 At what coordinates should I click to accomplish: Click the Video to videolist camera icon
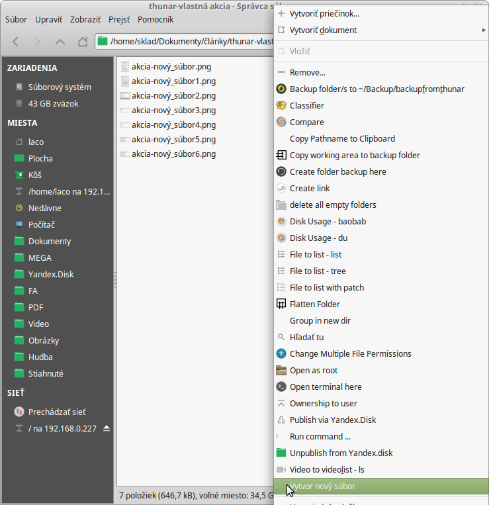(x=281, y=469)
